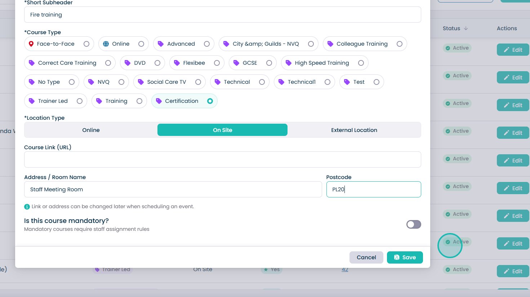The image size is (530, 297).
Task: Focus the Course Link (URL) field
Action: coord(223,159)
